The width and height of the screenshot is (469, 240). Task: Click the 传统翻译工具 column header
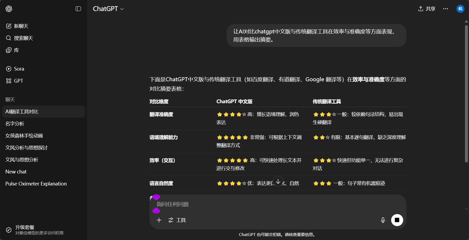tap(327, 102)
